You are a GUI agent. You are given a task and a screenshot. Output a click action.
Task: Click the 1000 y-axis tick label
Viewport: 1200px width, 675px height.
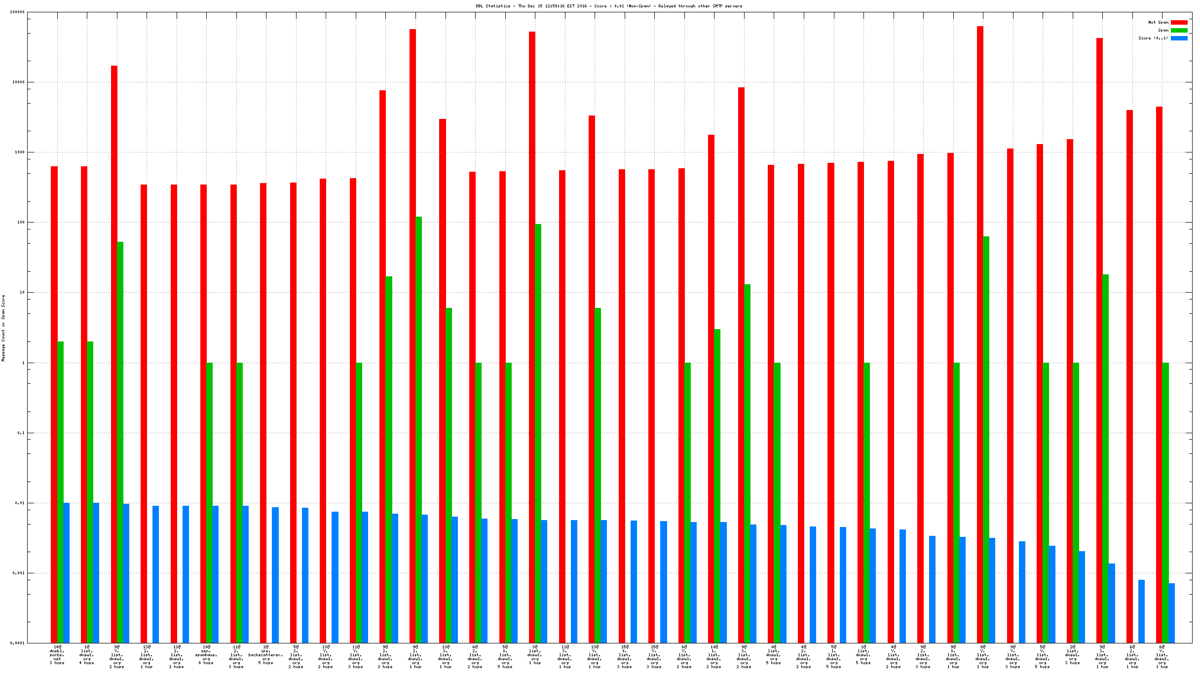tap(19, 152)
